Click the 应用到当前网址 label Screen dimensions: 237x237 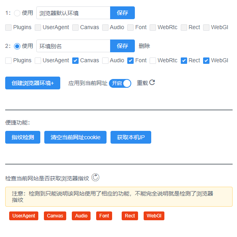pos(88,83)
